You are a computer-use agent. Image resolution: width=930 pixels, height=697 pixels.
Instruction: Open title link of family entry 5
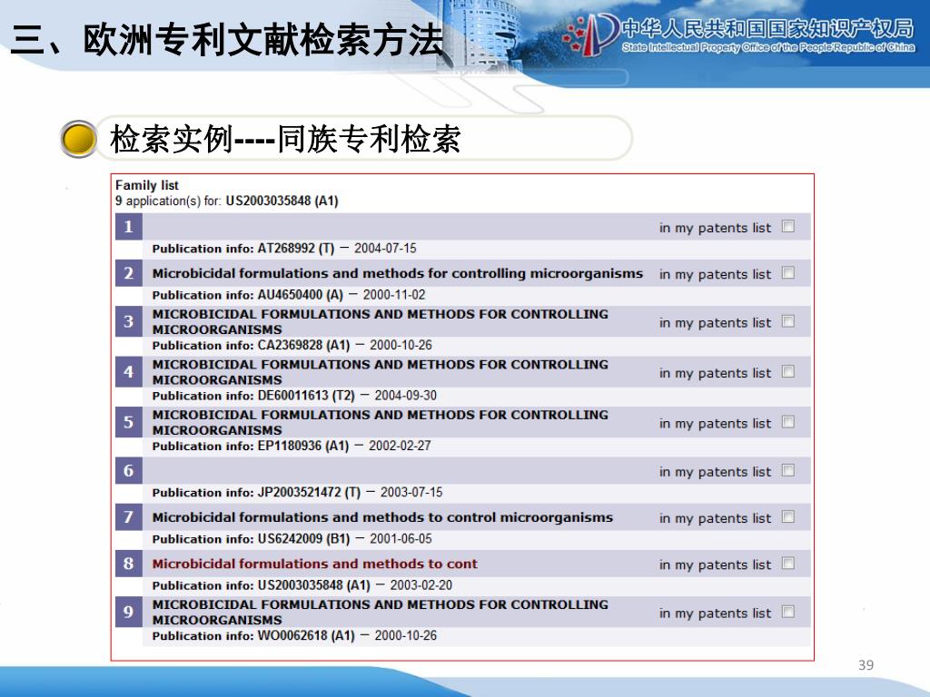(381, 423)
